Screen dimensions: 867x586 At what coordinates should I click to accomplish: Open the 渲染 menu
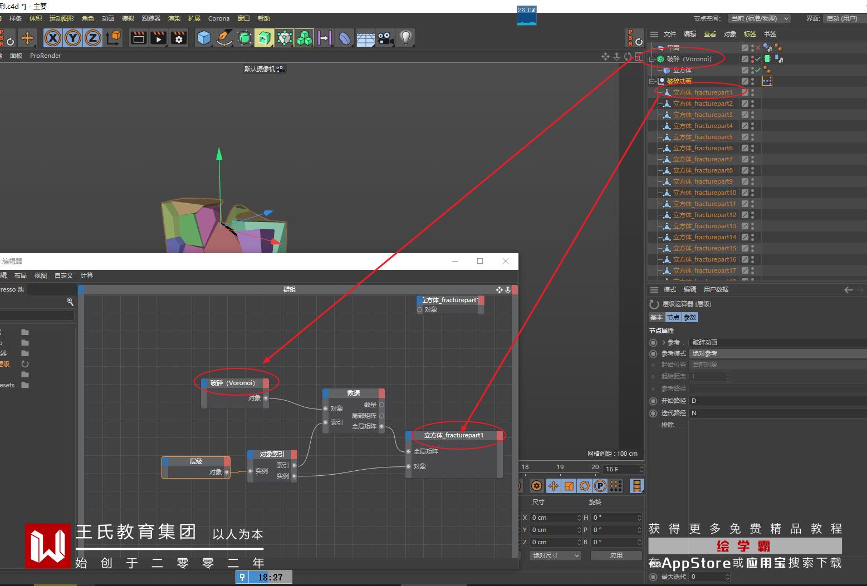(x=174, y=18)
